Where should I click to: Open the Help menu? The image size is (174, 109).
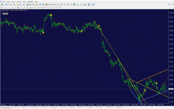36,2
